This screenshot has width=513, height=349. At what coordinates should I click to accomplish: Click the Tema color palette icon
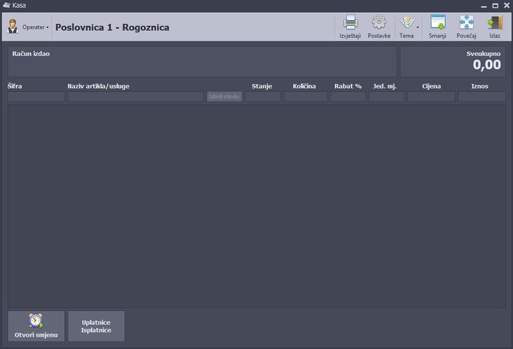(x=406, y=23)
